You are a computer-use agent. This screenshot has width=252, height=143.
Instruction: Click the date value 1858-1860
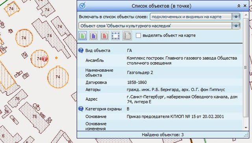click(x=137, y=82)
